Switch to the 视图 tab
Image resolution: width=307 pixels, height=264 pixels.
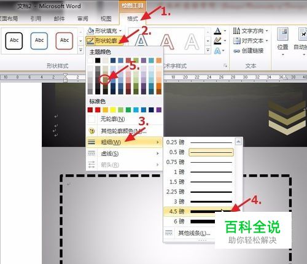coord(106,19)
